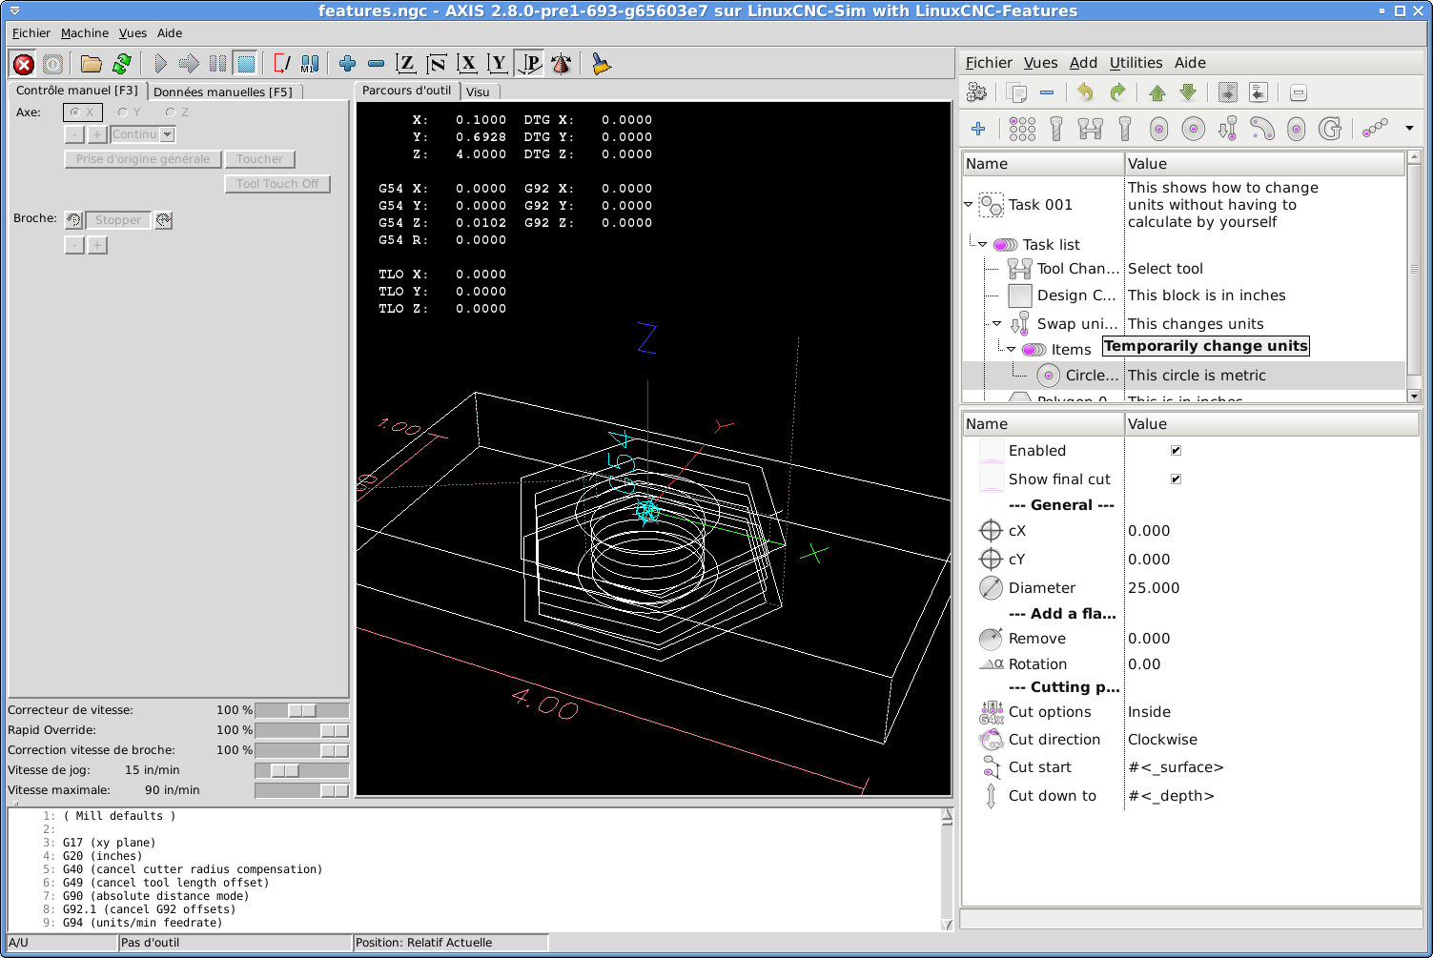Click Prise d'origine générale button
Viewport: 1433px width, 958px height.
coord(143,159)
